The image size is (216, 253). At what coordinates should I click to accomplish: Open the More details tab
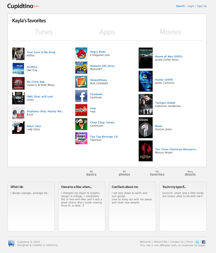click(x=190, y=173)
